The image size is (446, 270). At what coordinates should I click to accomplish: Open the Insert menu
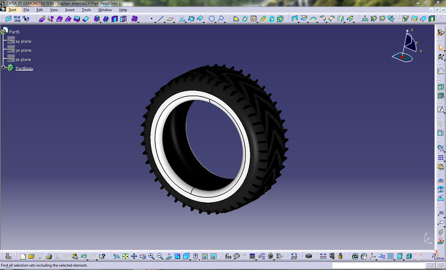pos(70,10)
